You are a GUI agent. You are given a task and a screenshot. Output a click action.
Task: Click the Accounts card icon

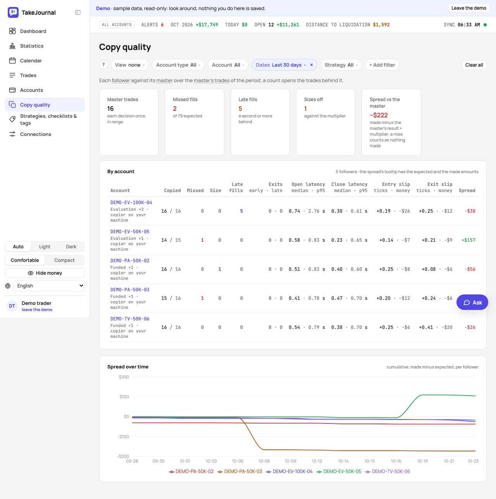(x=12, y=90)
